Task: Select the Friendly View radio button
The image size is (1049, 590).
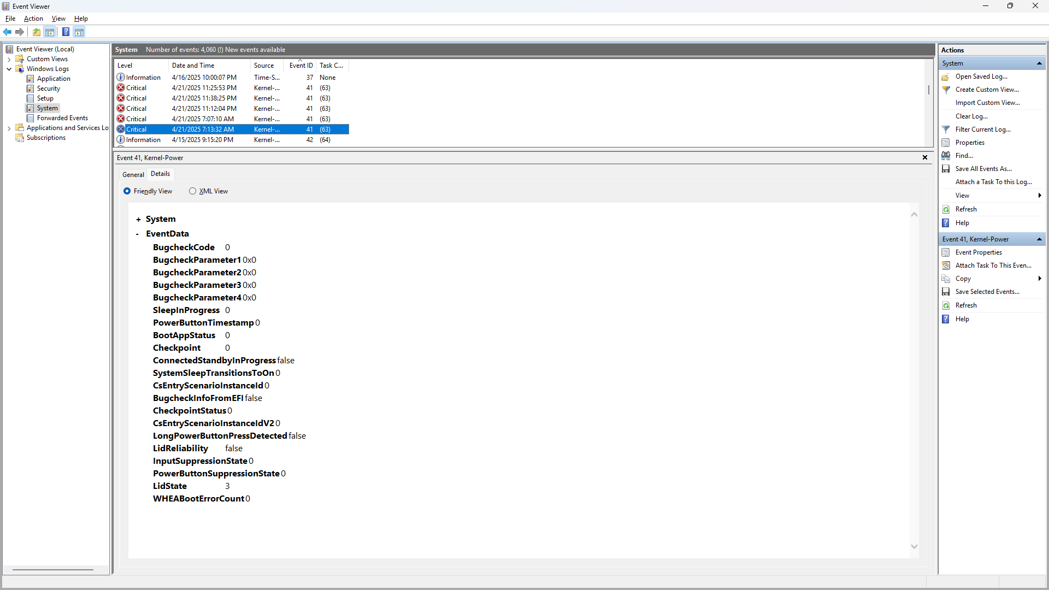Action: point(127,191)
